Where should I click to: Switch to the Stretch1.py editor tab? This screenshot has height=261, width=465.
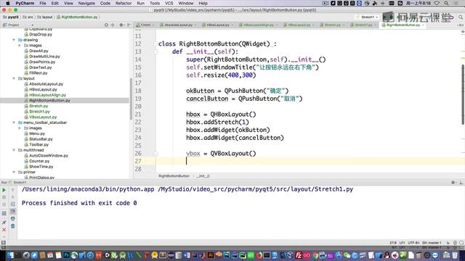(363, 25)
